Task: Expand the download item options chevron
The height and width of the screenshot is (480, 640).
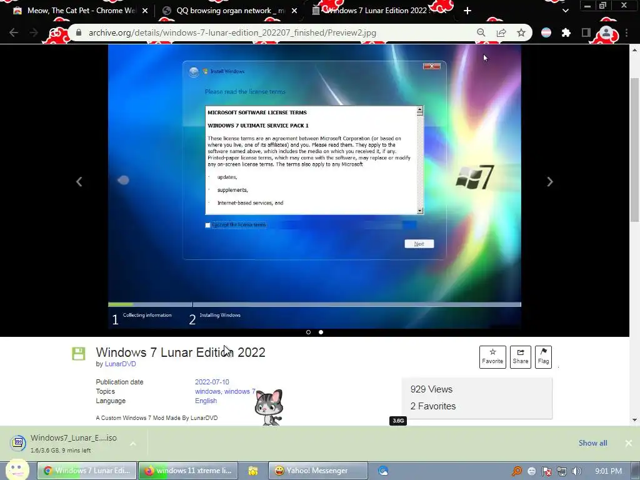Action: coord(133,443)
